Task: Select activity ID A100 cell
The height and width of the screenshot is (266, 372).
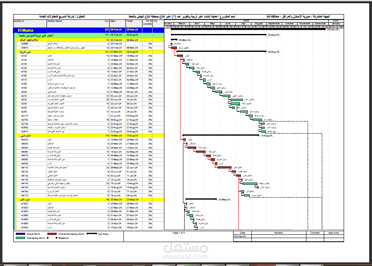Action: tap(24, 56)
